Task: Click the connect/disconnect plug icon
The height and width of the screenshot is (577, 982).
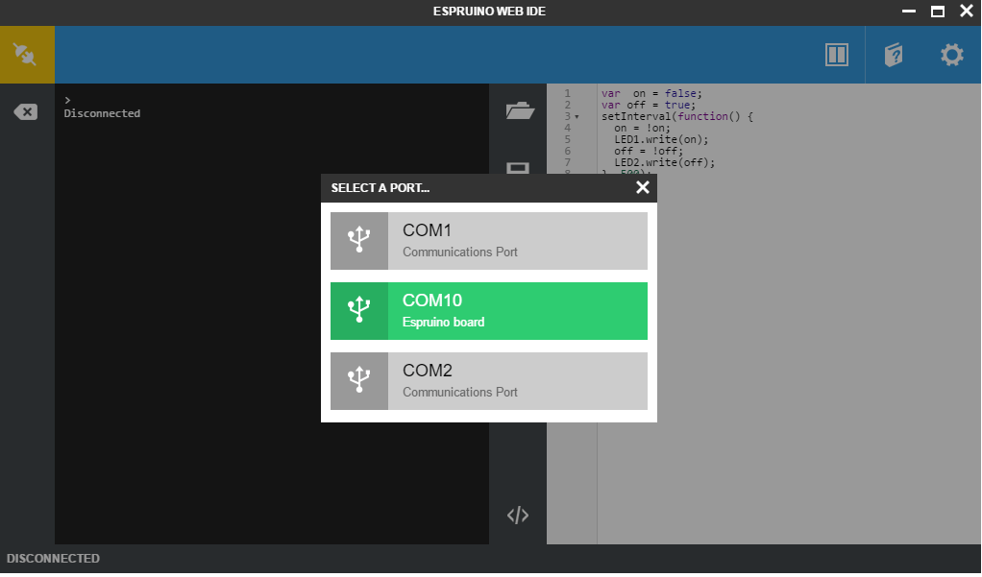Action: click(26, 55)
